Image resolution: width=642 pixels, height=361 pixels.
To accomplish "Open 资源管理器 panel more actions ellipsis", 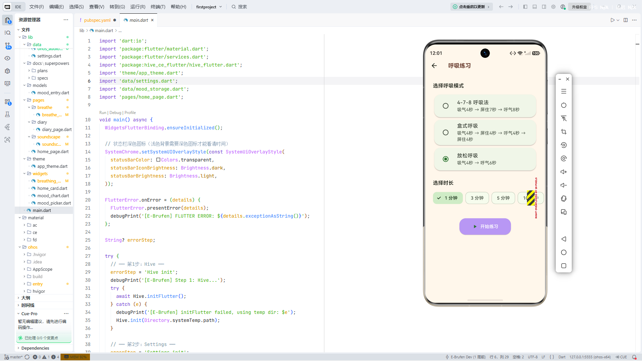I will pos(66,20).
